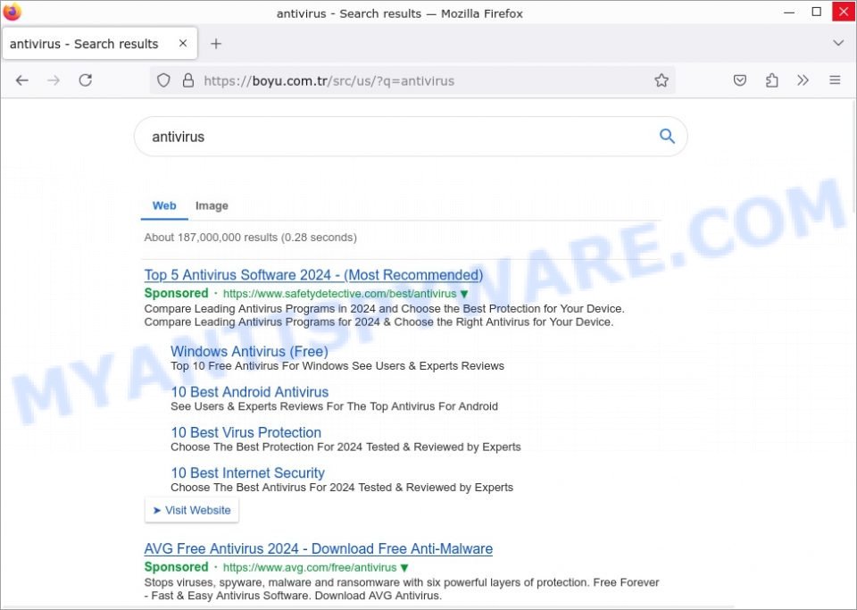Maximize the Firefox window

(816, 12)
